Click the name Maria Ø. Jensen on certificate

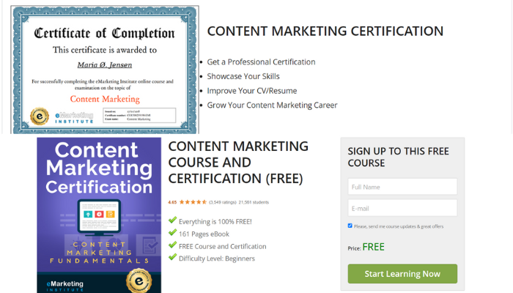[x=105, y=64]
